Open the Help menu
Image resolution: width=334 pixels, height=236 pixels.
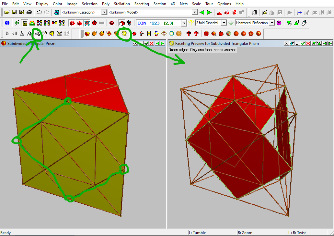point(239,4)
